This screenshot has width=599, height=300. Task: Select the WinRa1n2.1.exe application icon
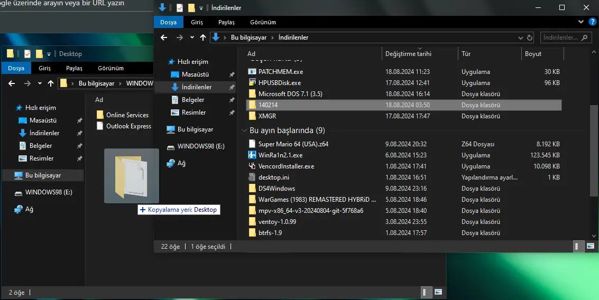tap(252, 155)
